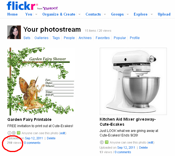Open the Kitchen Aid mixer thumbnail
The image size is (175, 156).
(133, 81)
